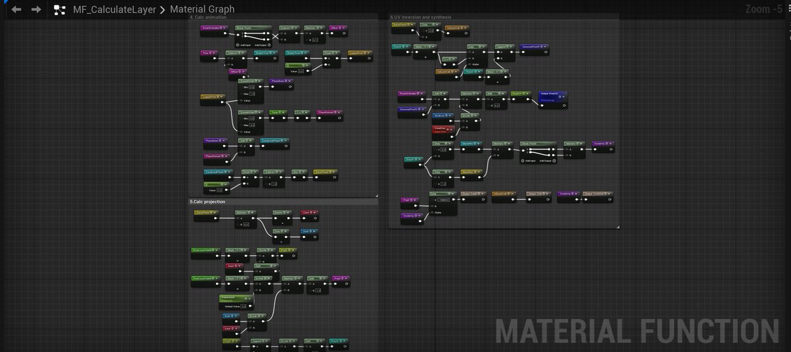Click AddOutput on the Calc animation Break Float2

(x=263, y=45)
